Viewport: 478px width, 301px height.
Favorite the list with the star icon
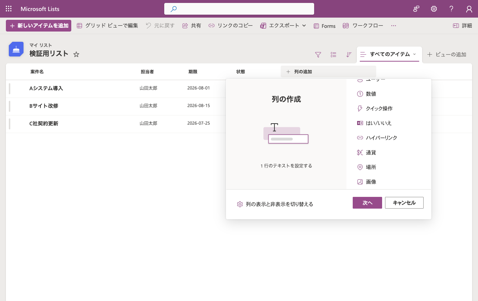coord(76,54)
